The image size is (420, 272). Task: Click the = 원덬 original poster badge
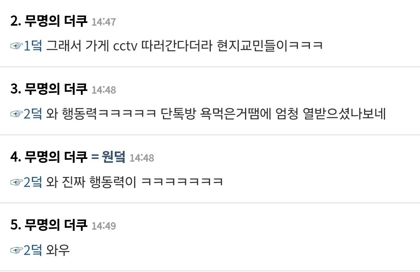(108, 157)
